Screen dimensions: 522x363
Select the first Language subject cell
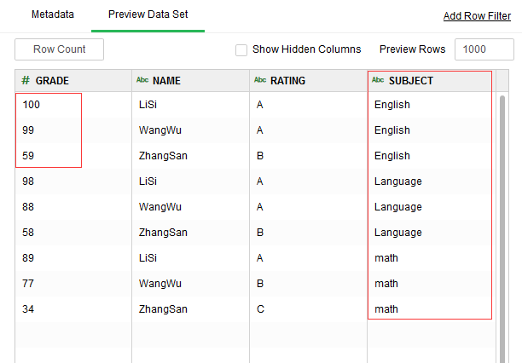tap(397, 181)
